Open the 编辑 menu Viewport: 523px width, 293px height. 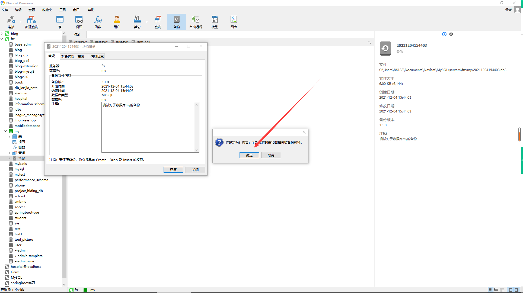point(18,10)
